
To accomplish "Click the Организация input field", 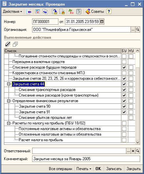I will click(81, 30).
